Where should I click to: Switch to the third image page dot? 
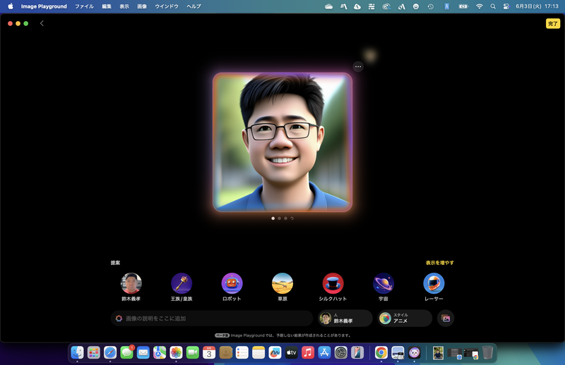(285, 218)
